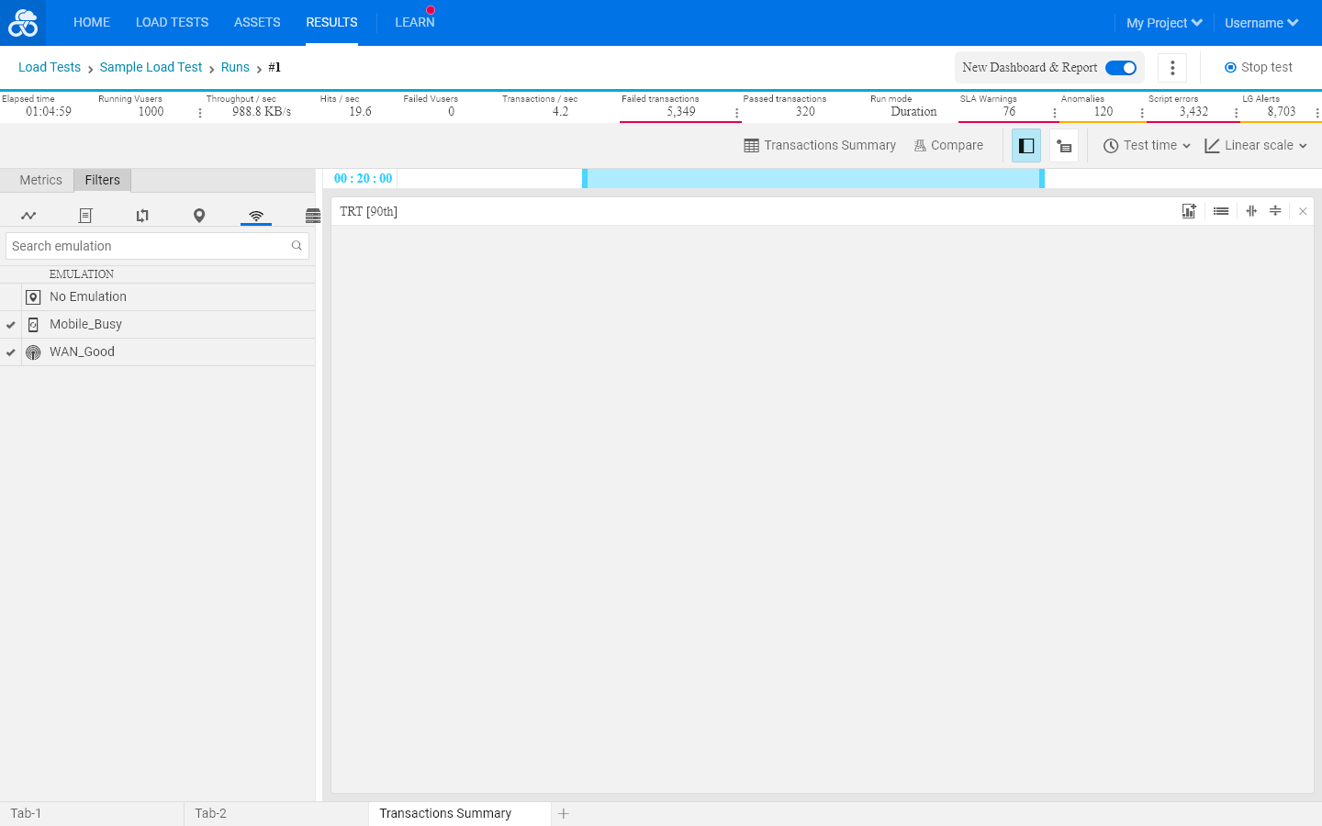Focus the Search emulation field
The width and height of the screenshot is (1322, 826).
157,246
